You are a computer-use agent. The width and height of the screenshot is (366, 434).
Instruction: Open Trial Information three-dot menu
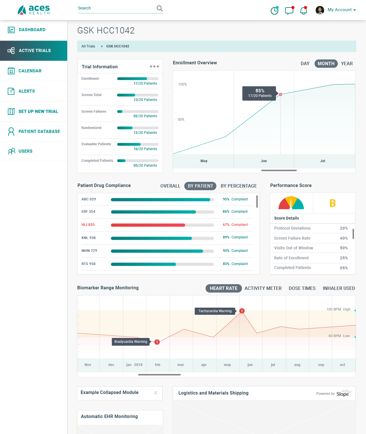(x=154, y=66)
